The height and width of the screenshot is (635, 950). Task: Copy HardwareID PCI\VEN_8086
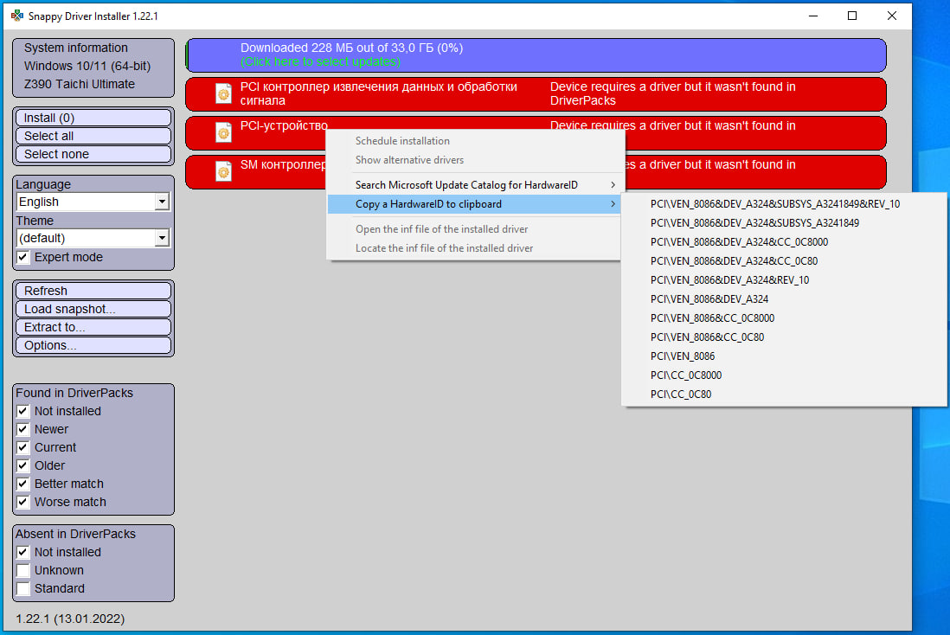tap(784, 356)
